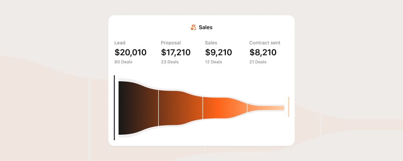Click the Sales stage label above $9,210
The height and width of the screenshot is (161, 403).
pos(211,43)
